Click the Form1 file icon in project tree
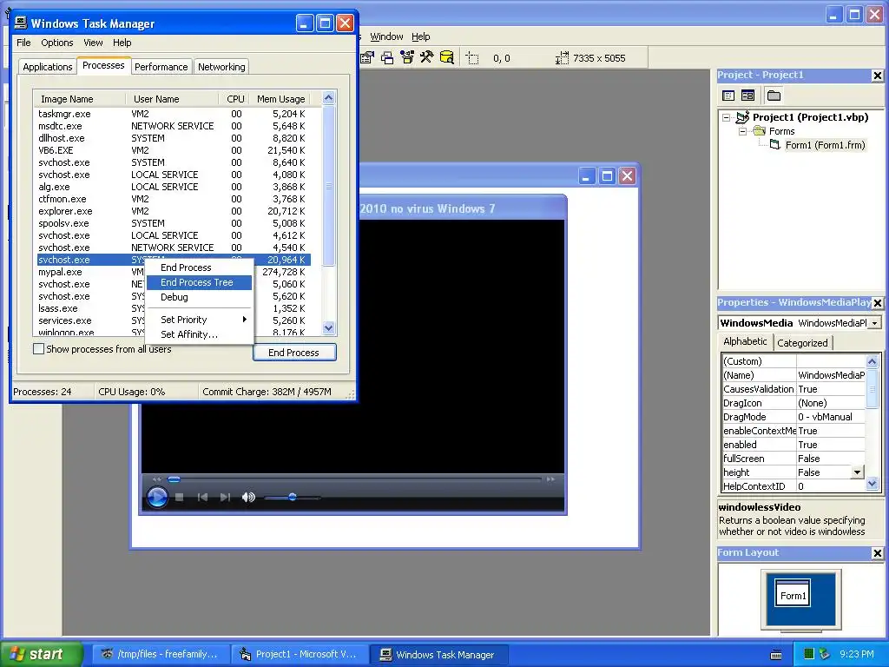Image resolution: width=889 pixels, height=667 pixels. [x=775, y=145]
